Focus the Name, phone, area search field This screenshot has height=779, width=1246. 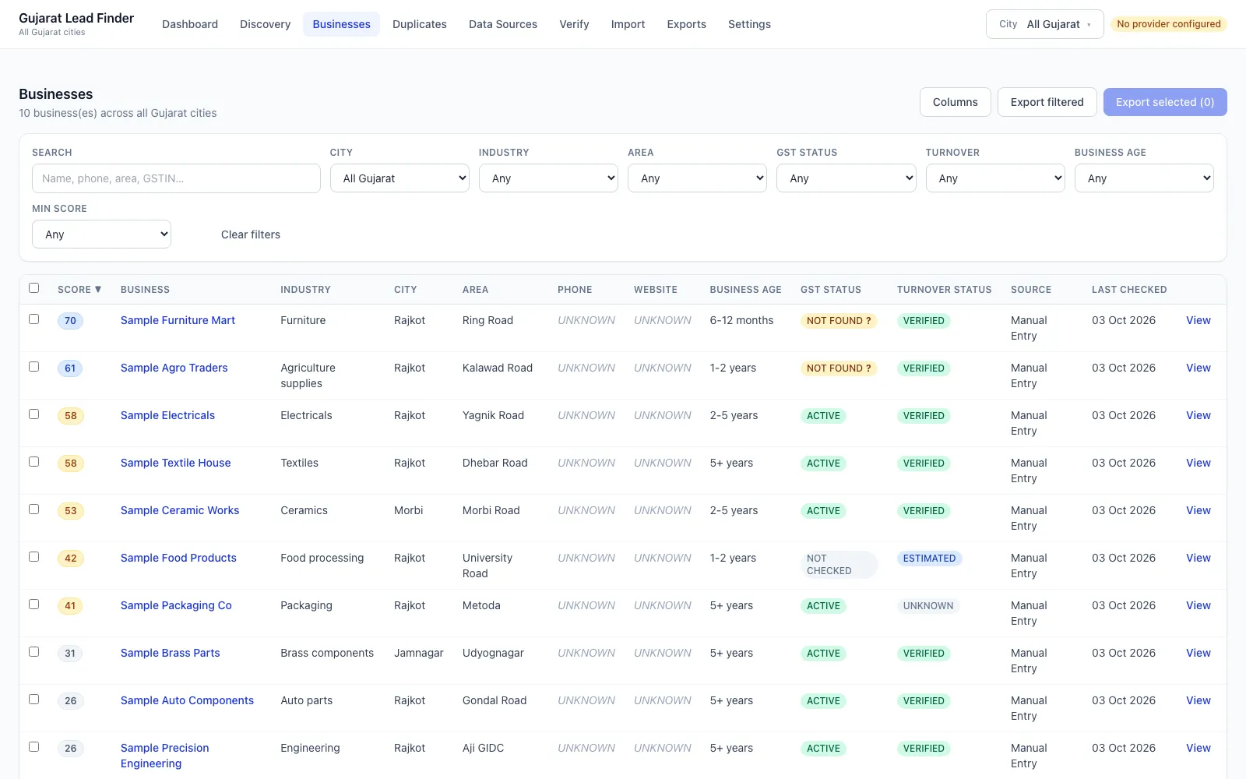pos(176,178)
